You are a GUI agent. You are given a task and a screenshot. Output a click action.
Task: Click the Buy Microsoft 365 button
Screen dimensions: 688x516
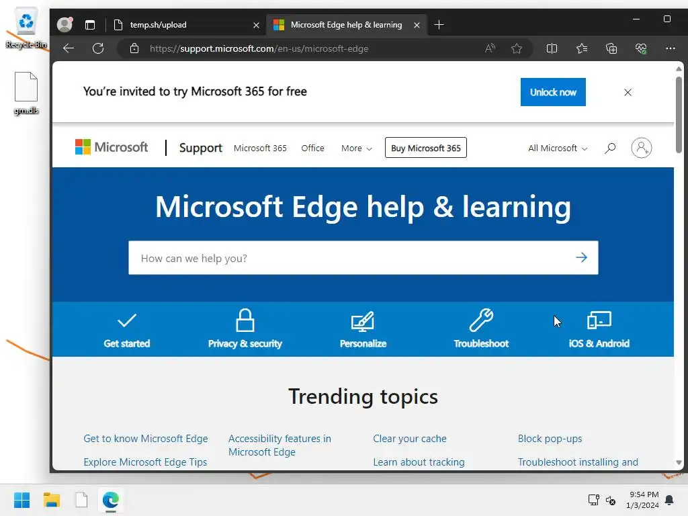click(425, 148)
